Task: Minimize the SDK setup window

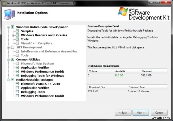Action: click(151, 2)
